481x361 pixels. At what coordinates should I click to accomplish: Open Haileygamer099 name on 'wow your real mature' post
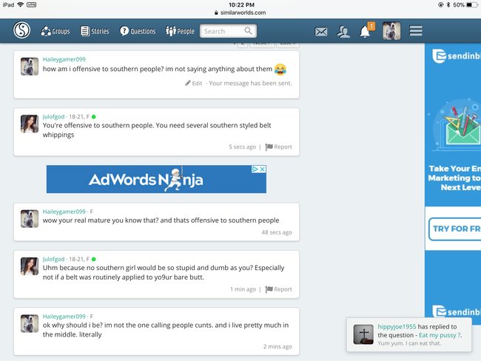pos(64,212)
